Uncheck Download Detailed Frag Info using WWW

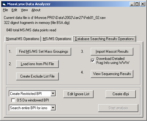pyautogui.click(x=93, y=60)
